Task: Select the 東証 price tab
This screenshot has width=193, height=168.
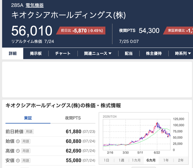Action: tap(28, 118)
